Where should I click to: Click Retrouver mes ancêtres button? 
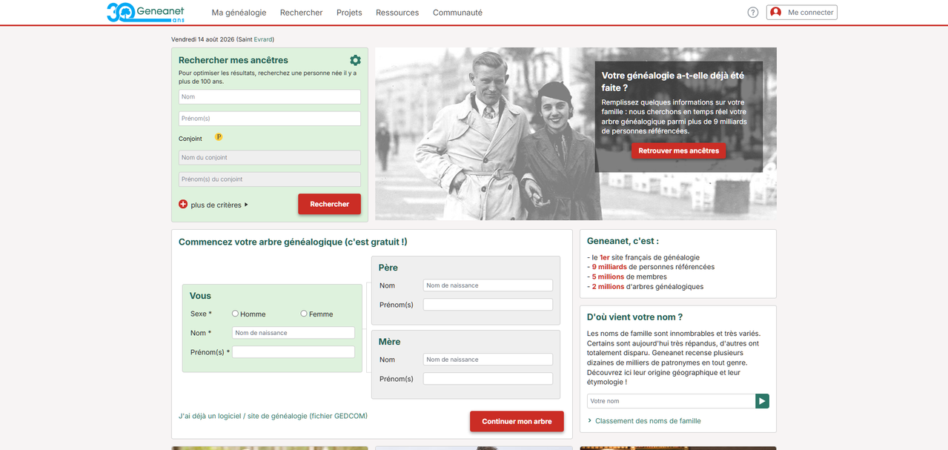click(678, 150)
